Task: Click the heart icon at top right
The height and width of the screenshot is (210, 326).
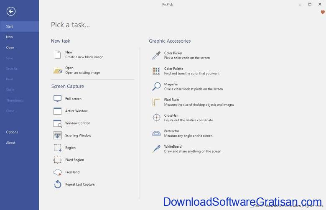Action: (x=323, y=12)
